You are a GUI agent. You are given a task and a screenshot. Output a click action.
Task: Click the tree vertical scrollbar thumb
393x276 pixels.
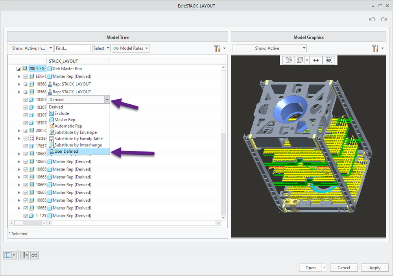[x=223, y=101]
